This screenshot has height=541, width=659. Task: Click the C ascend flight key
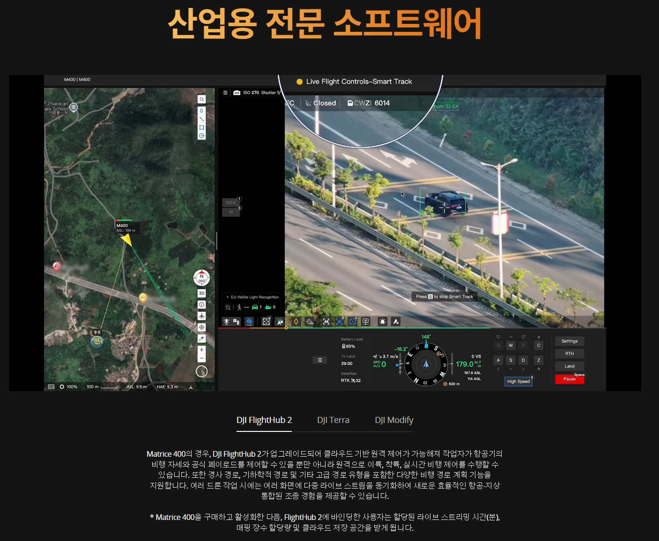539,345
